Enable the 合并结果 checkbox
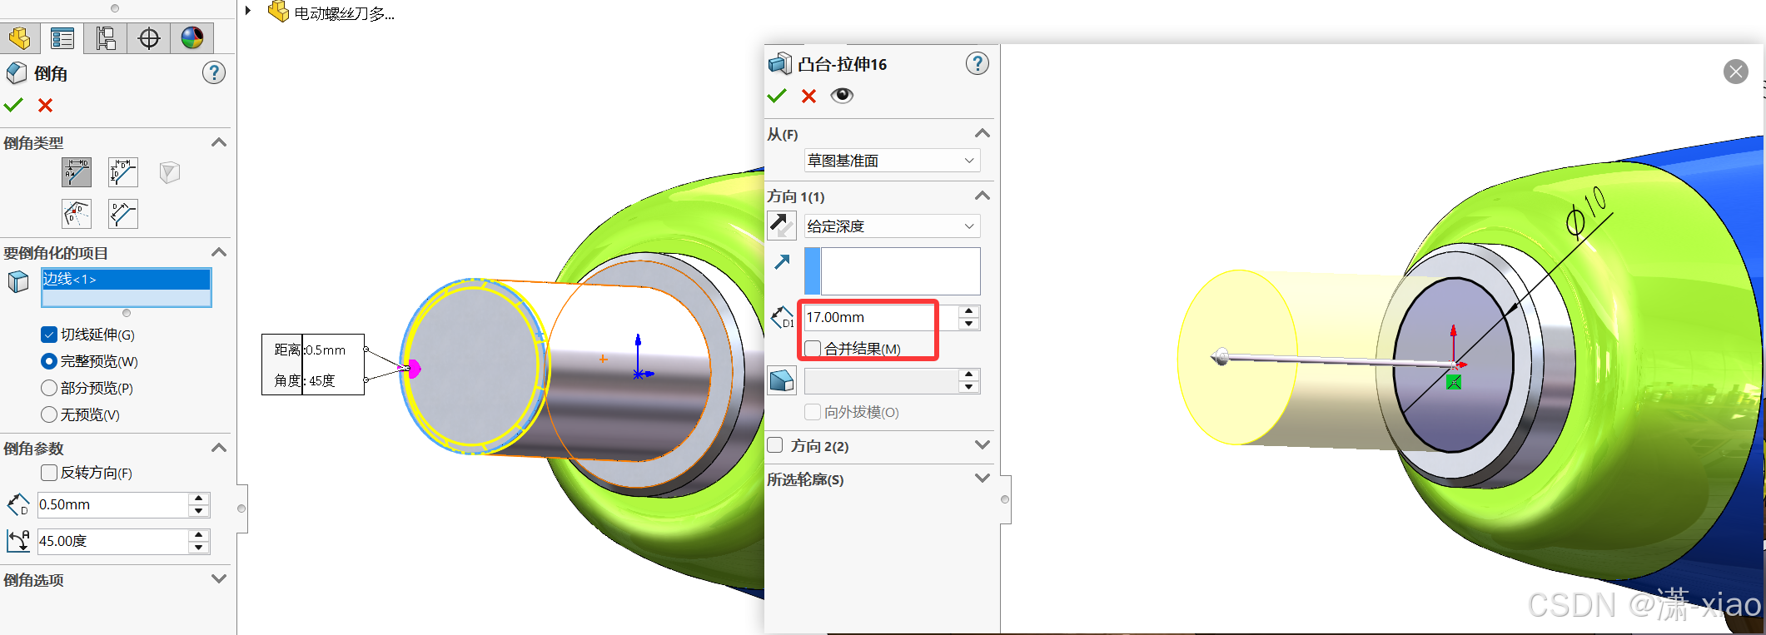 pos(813,348)
